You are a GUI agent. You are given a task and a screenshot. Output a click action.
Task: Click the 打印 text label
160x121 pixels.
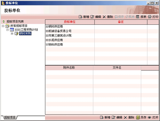click(155, 17)
